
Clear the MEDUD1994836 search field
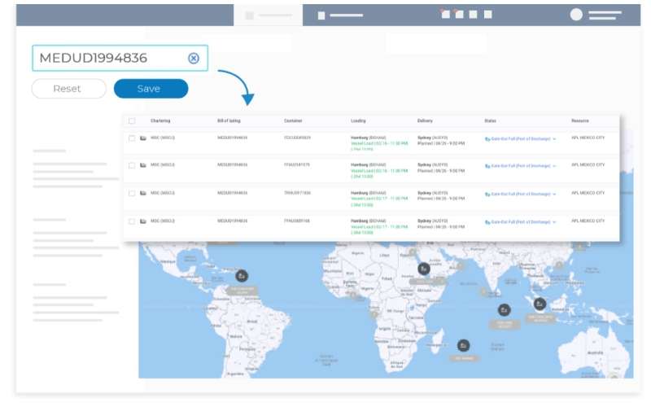point(194,58)
